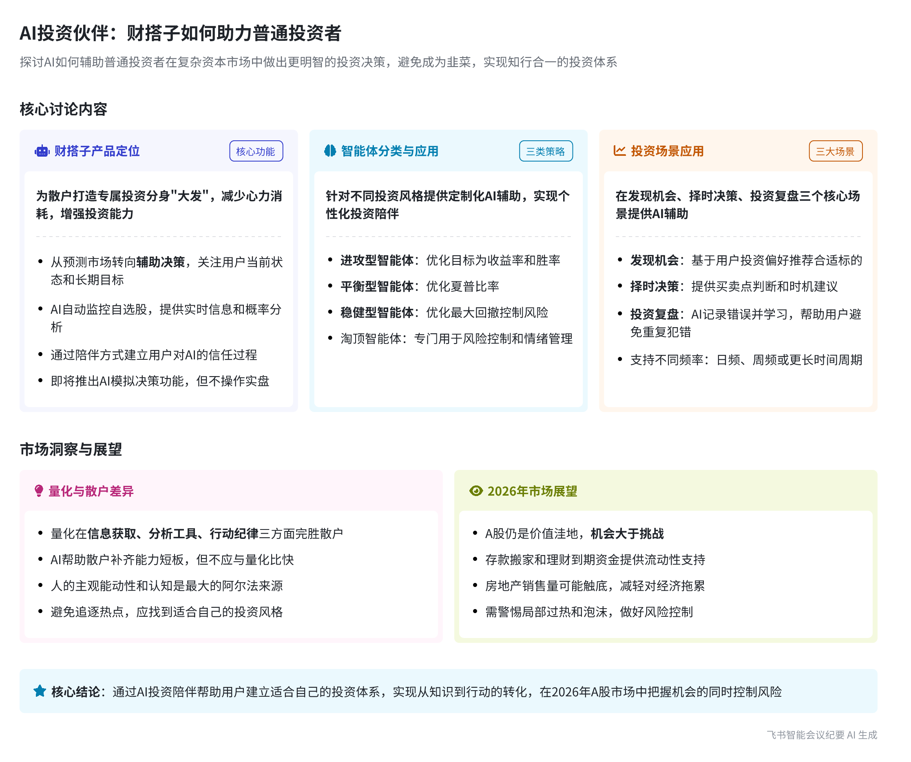The image size is (911, 762).
Task: Click the chart icon beside 投资场景应用
Action: tap(619, 151)
